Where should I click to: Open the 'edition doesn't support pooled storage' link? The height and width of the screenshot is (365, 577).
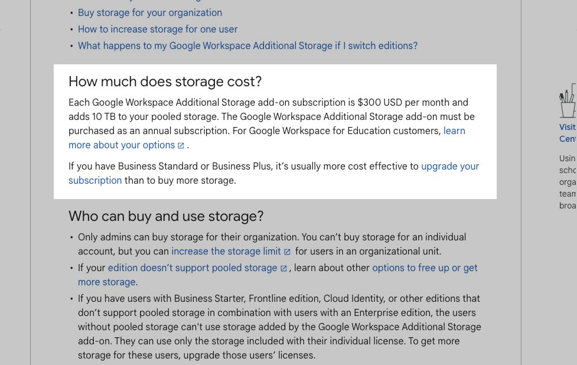(192, 268)
